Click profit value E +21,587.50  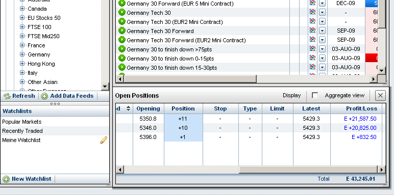(360, 119)
